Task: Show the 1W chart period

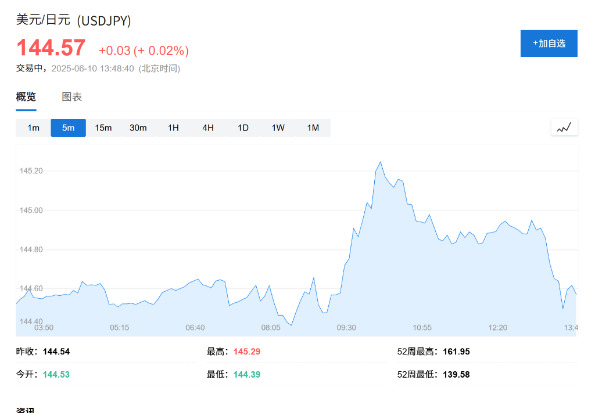Action: (278, 128)
